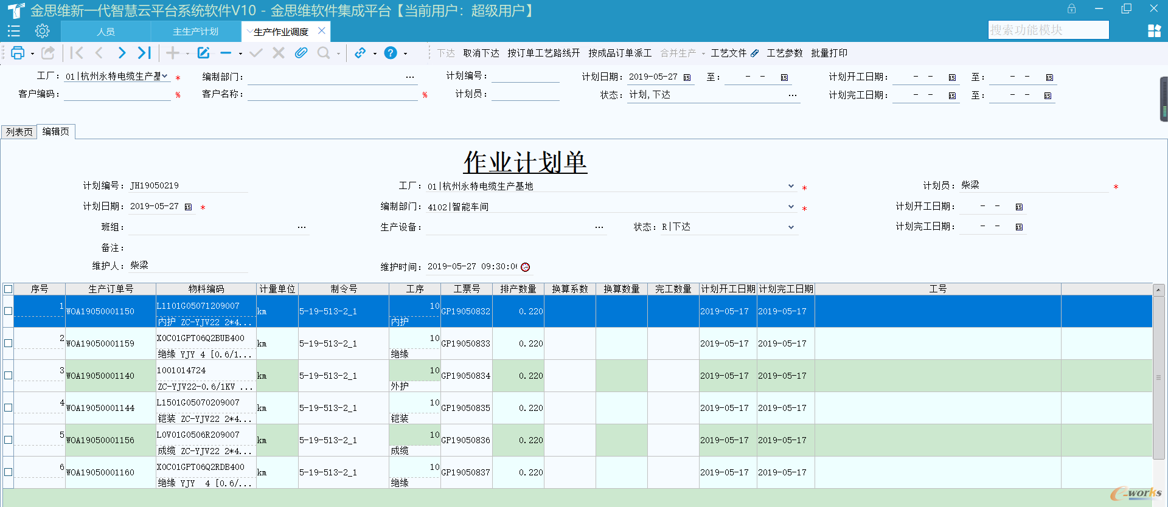This screenshot has height=507, width=1168.
Task: Open filter 状态 lookup ellipsis
Action: [792, 95]
